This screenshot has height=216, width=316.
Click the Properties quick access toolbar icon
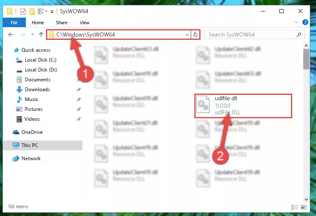[23, 11]
